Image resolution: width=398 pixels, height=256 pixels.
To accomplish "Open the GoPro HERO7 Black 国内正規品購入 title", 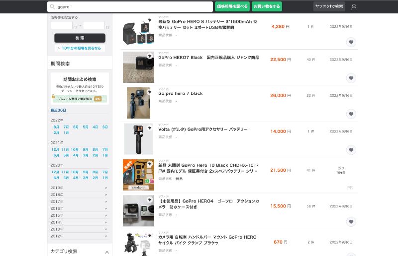I will [x=208, y=58].
